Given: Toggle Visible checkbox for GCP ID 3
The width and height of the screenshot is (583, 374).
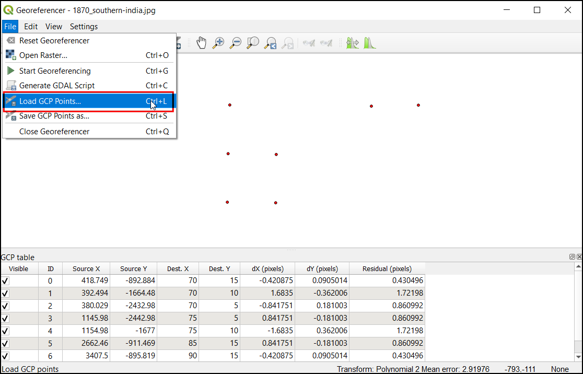Looking at the screenshot, I should 6,318.
